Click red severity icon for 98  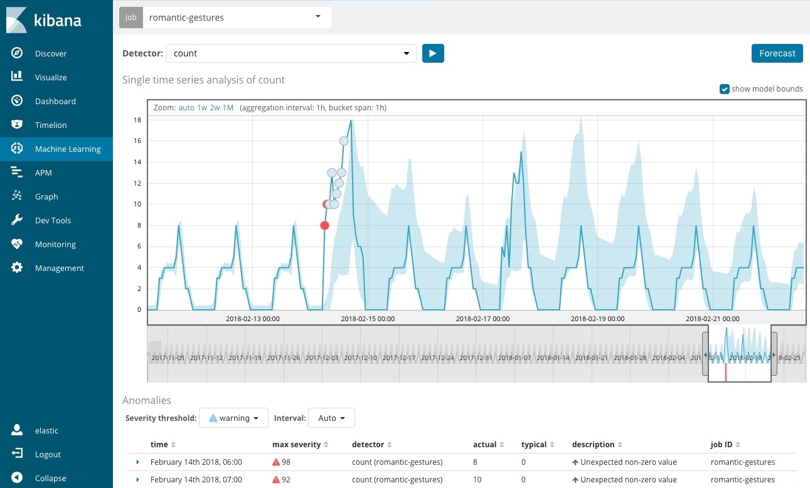[276, 462]
